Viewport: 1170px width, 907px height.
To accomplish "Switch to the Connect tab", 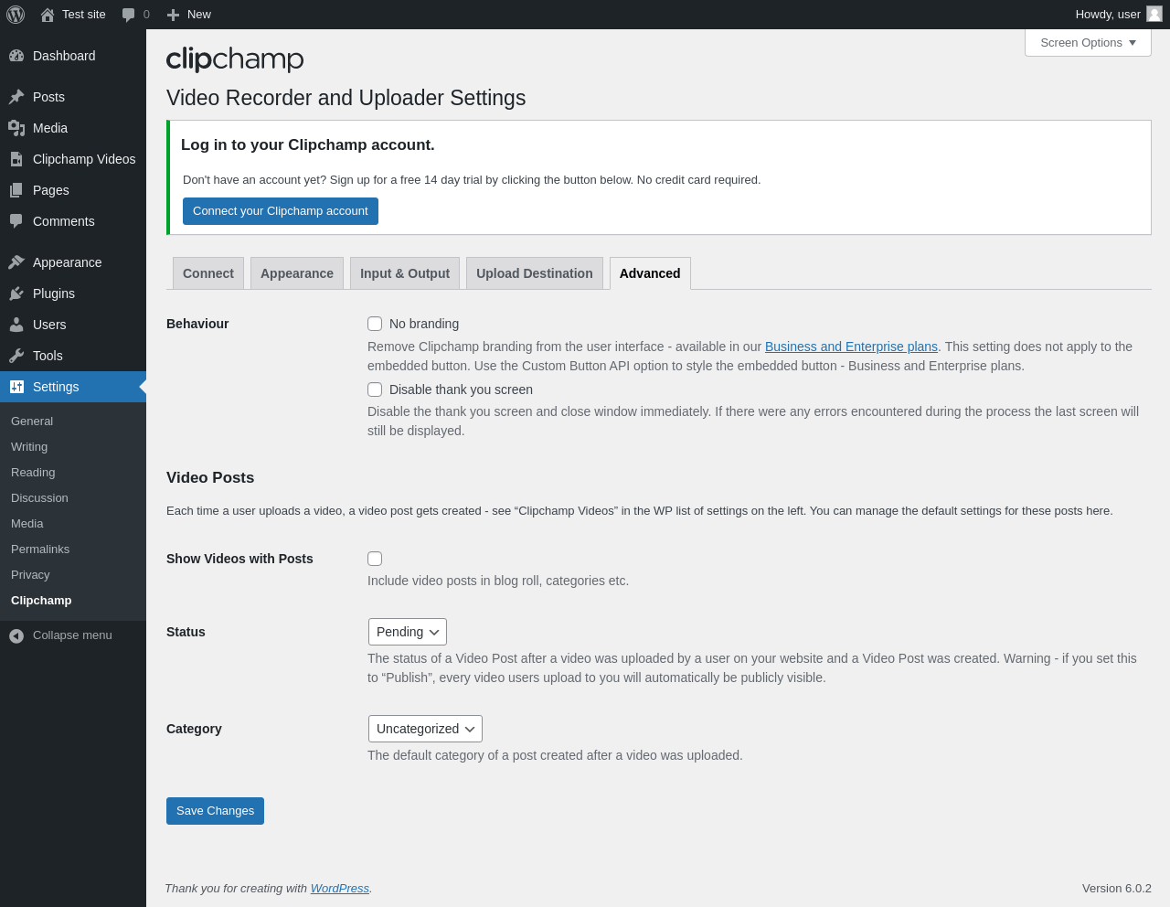I will [x=208, y=273].
